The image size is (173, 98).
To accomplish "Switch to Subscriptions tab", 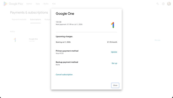I will [35, 19].
